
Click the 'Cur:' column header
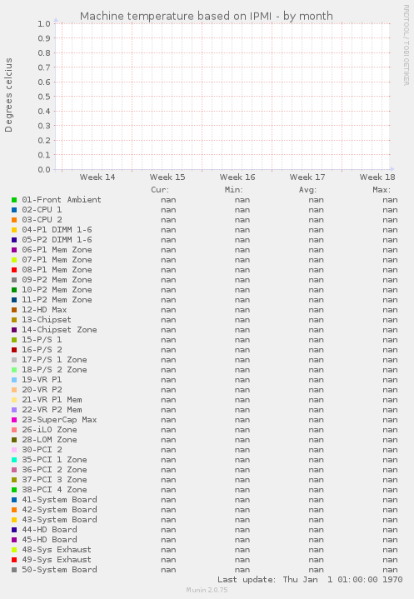(x=160, y=190)
